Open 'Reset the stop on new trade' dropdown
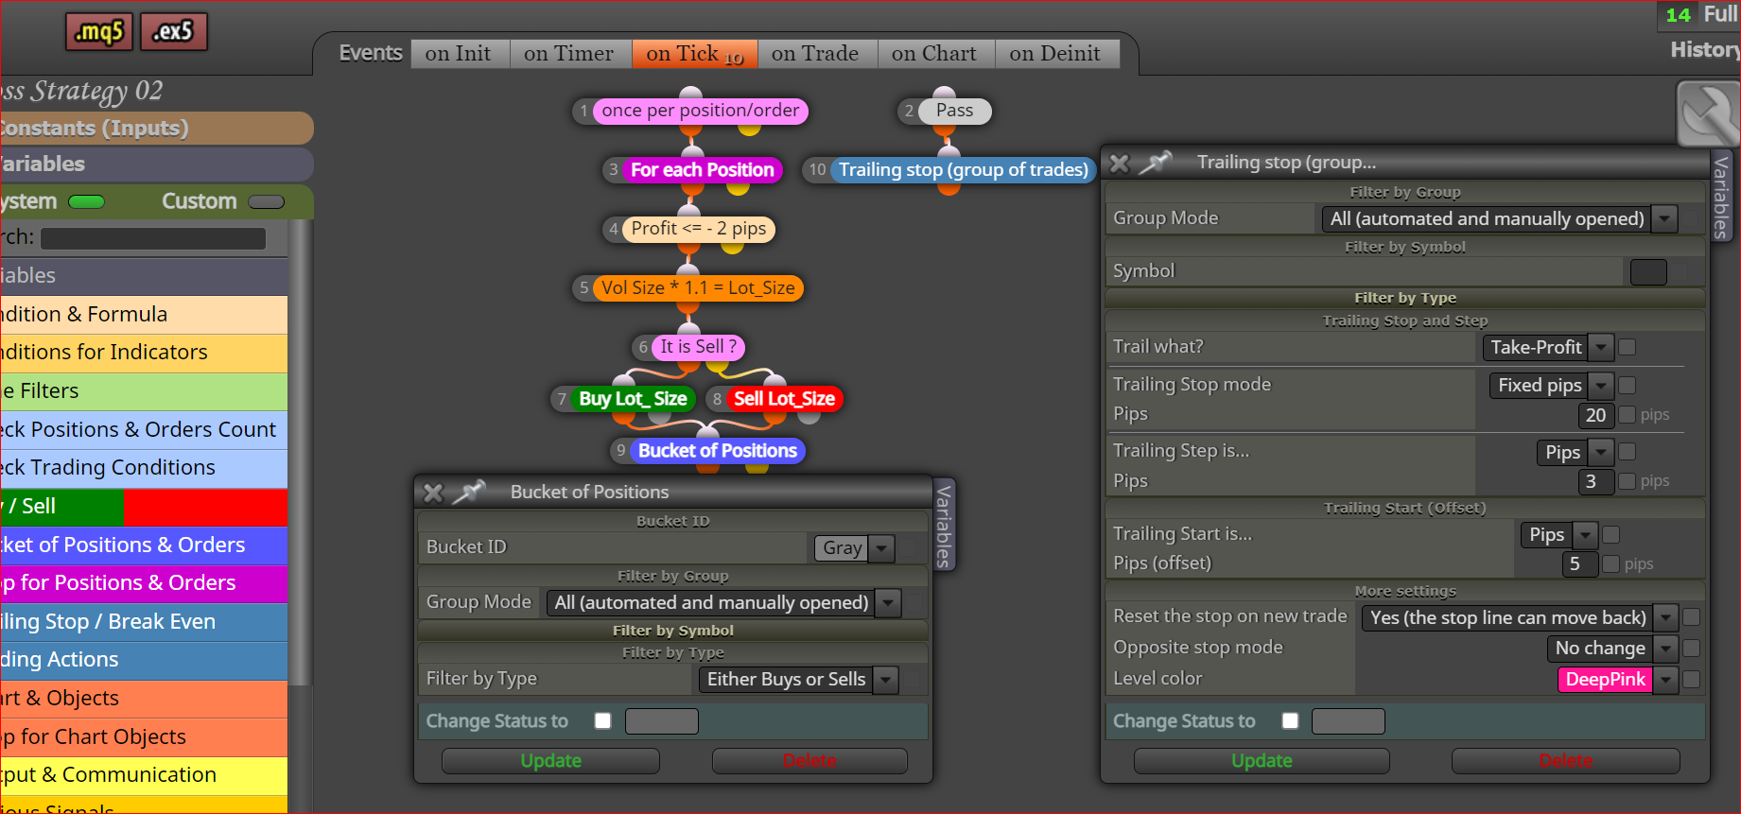The width and height of the screenshot is (1741, 814). pos(1520,617)
